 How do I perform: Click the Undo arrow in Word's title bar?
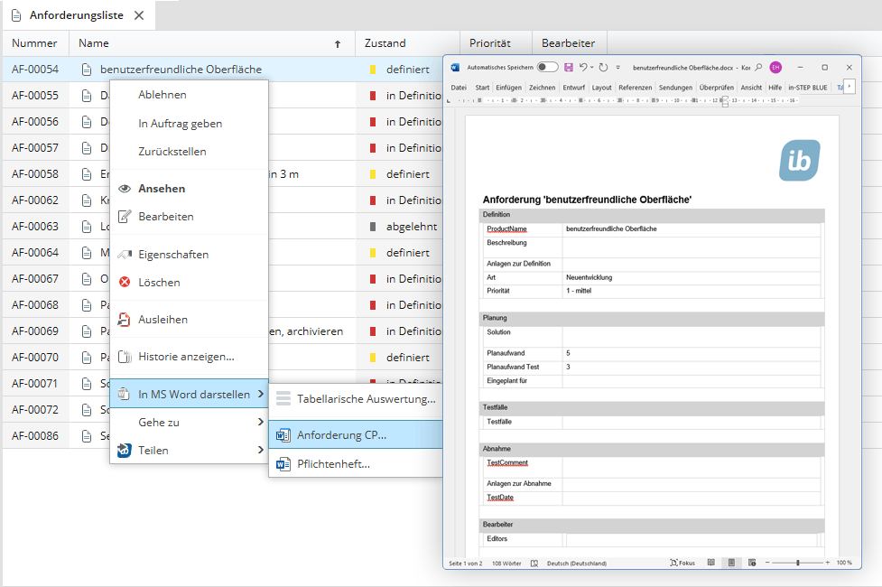(x=582, y=68)
